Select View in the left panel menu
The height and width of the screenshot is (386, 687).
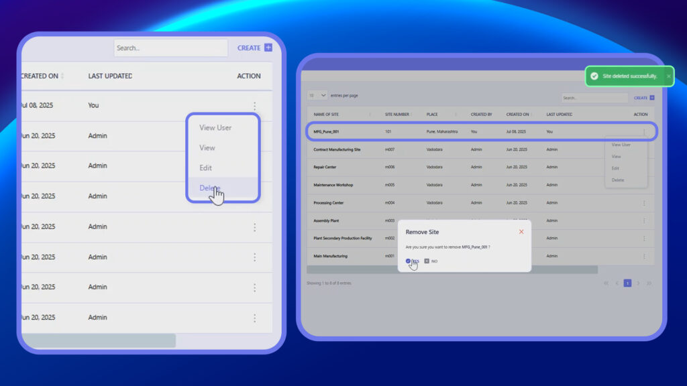207,148
